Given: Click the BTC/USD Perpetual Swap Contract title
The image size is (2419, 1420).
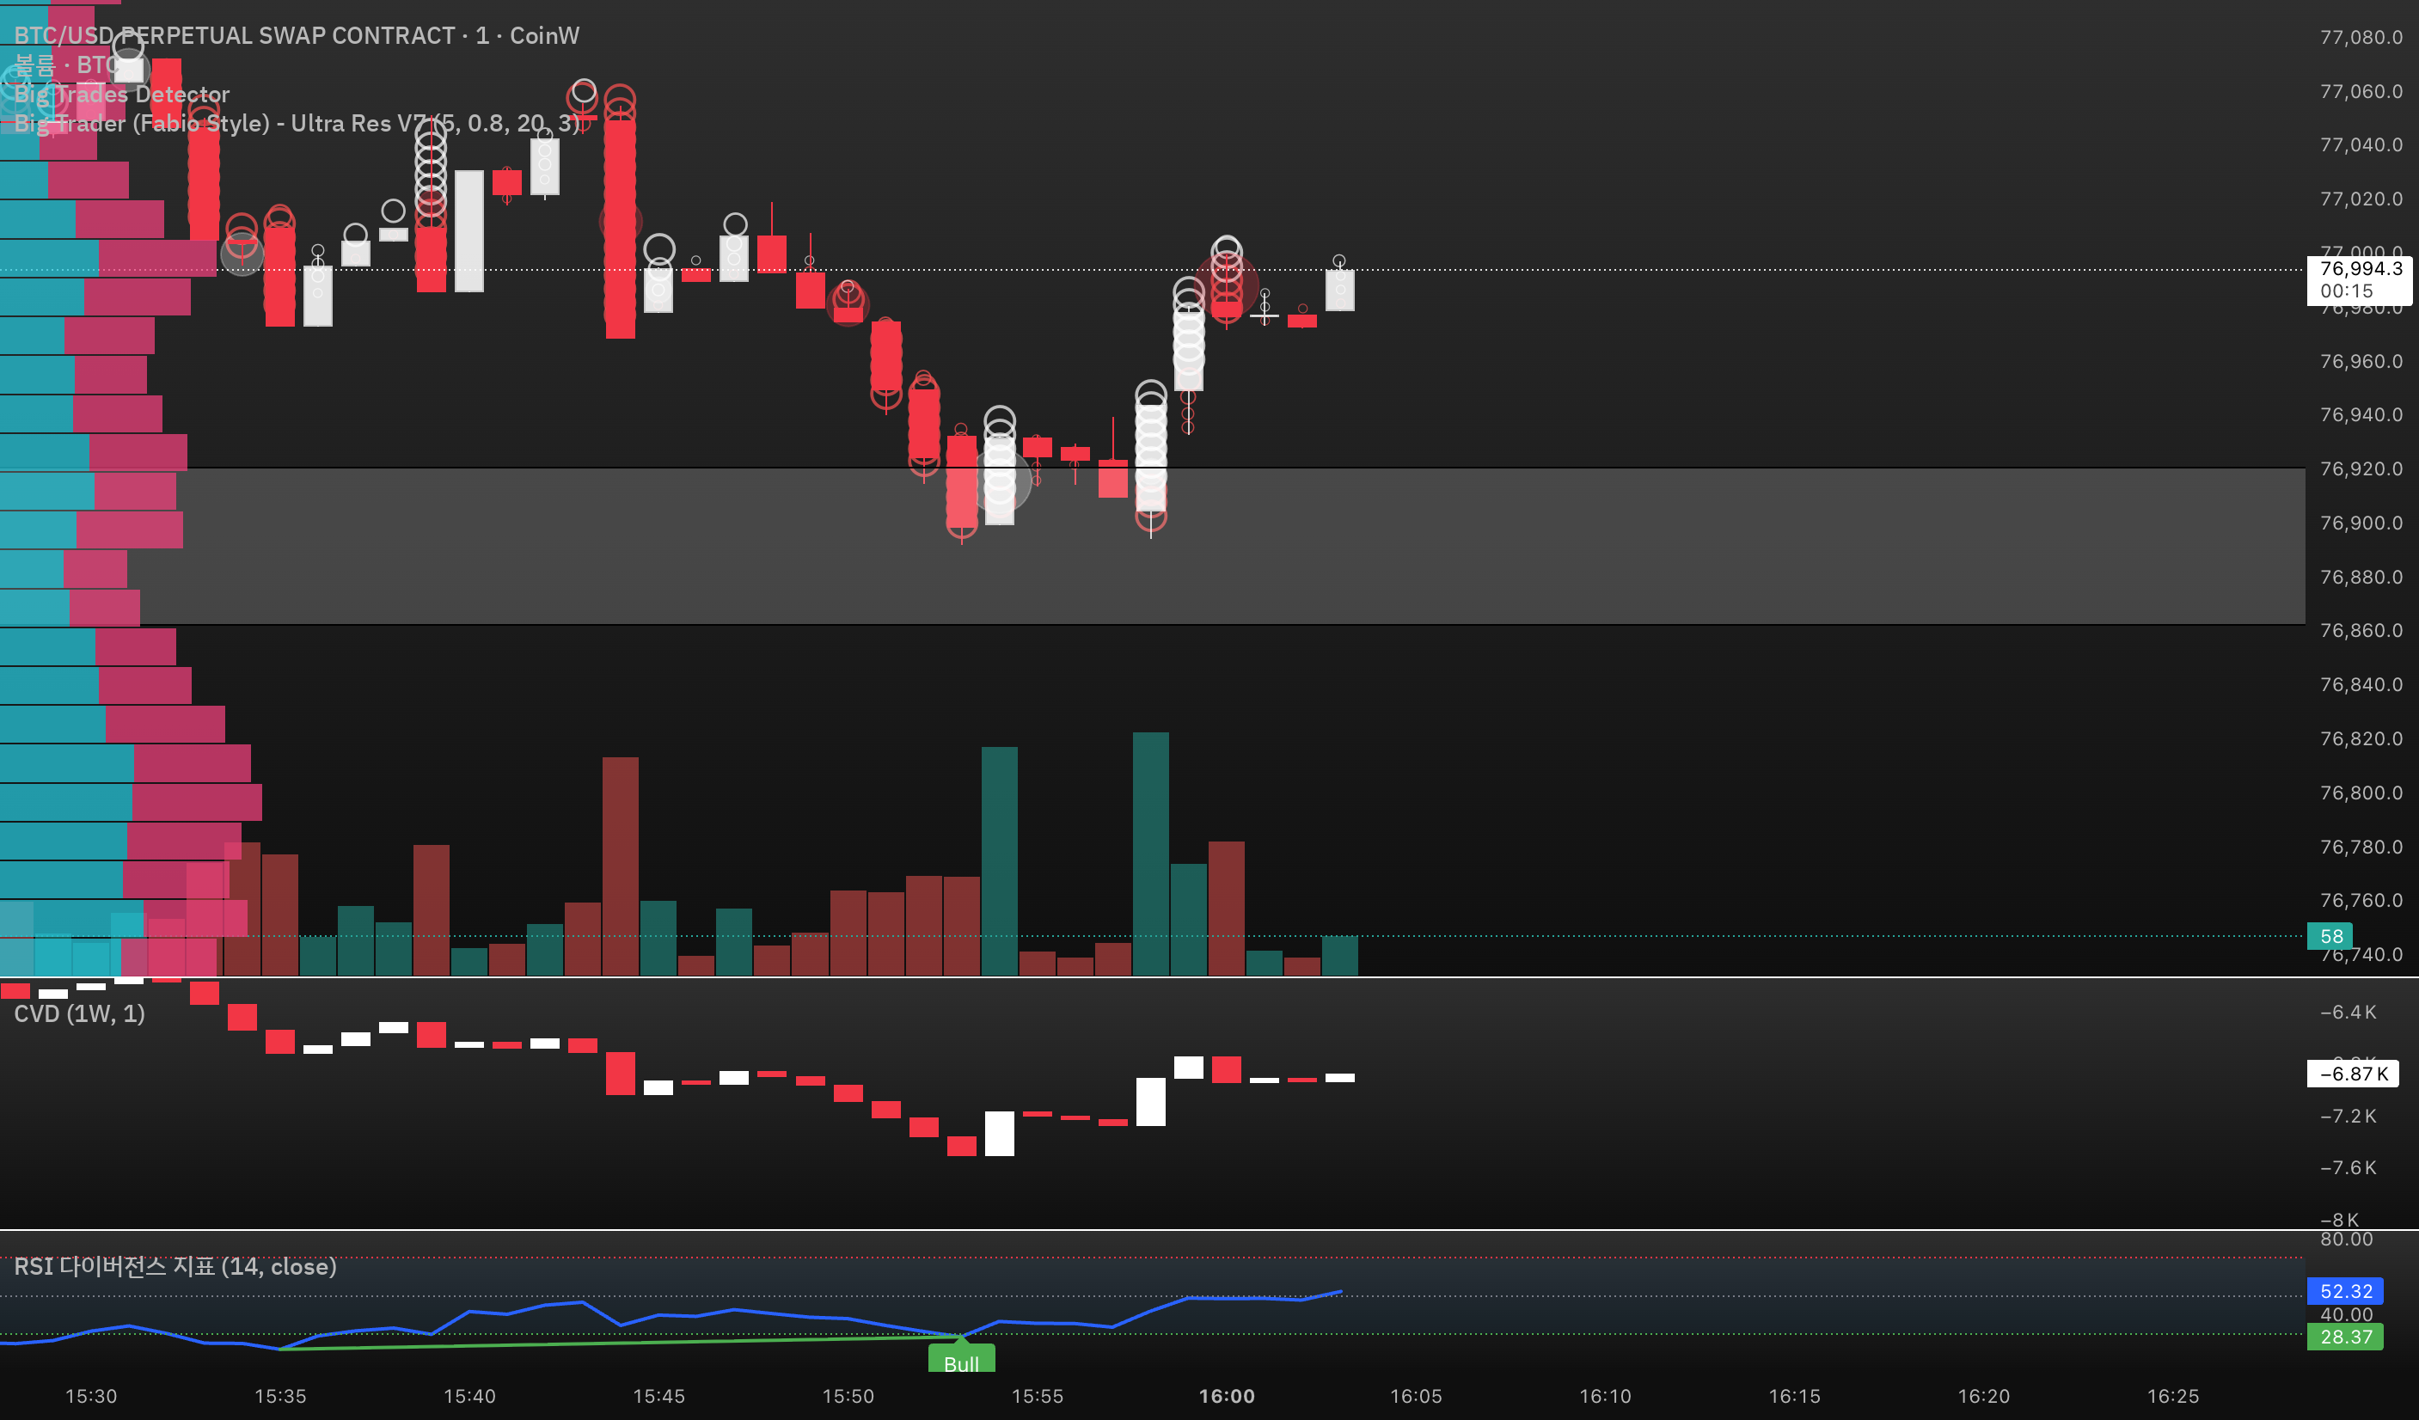Looking at the screenshot, I should pos(297,35).
